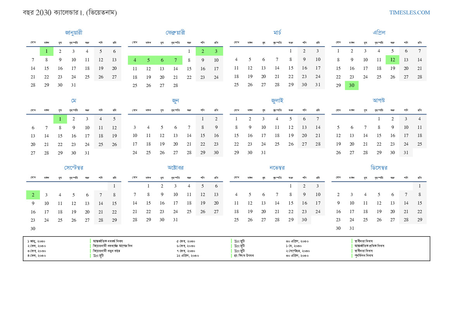Screen dimensions: 453x321
Task: Select the অক্টোবর month heading
Action: coord(176,168)
